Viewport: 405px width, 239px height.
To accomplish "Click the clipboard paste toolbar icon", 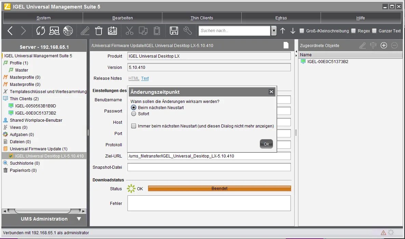I will (x=157, y=31).
